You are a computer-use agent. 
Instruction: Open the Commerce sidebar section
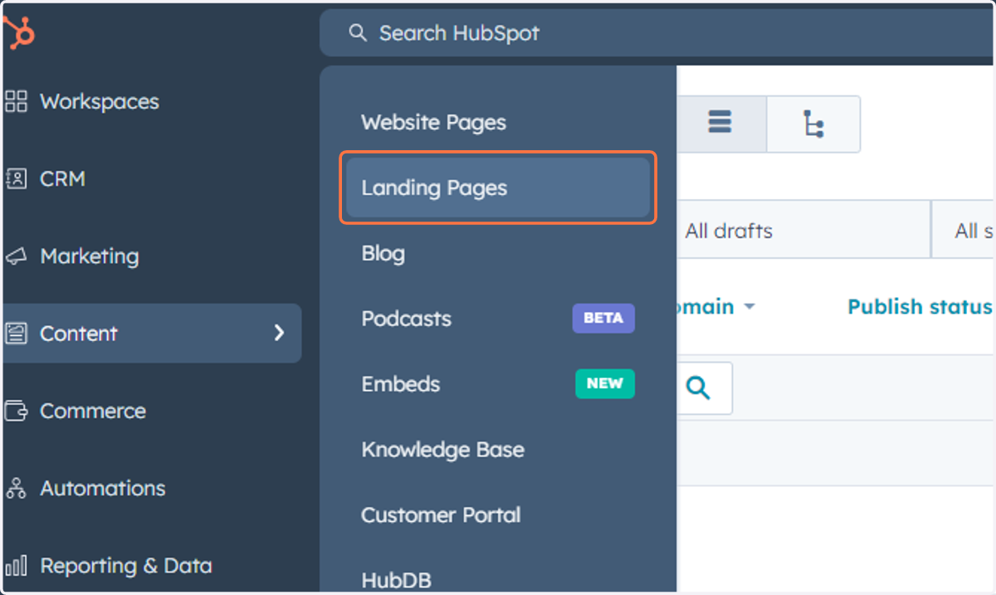click(x=93, y=411)
